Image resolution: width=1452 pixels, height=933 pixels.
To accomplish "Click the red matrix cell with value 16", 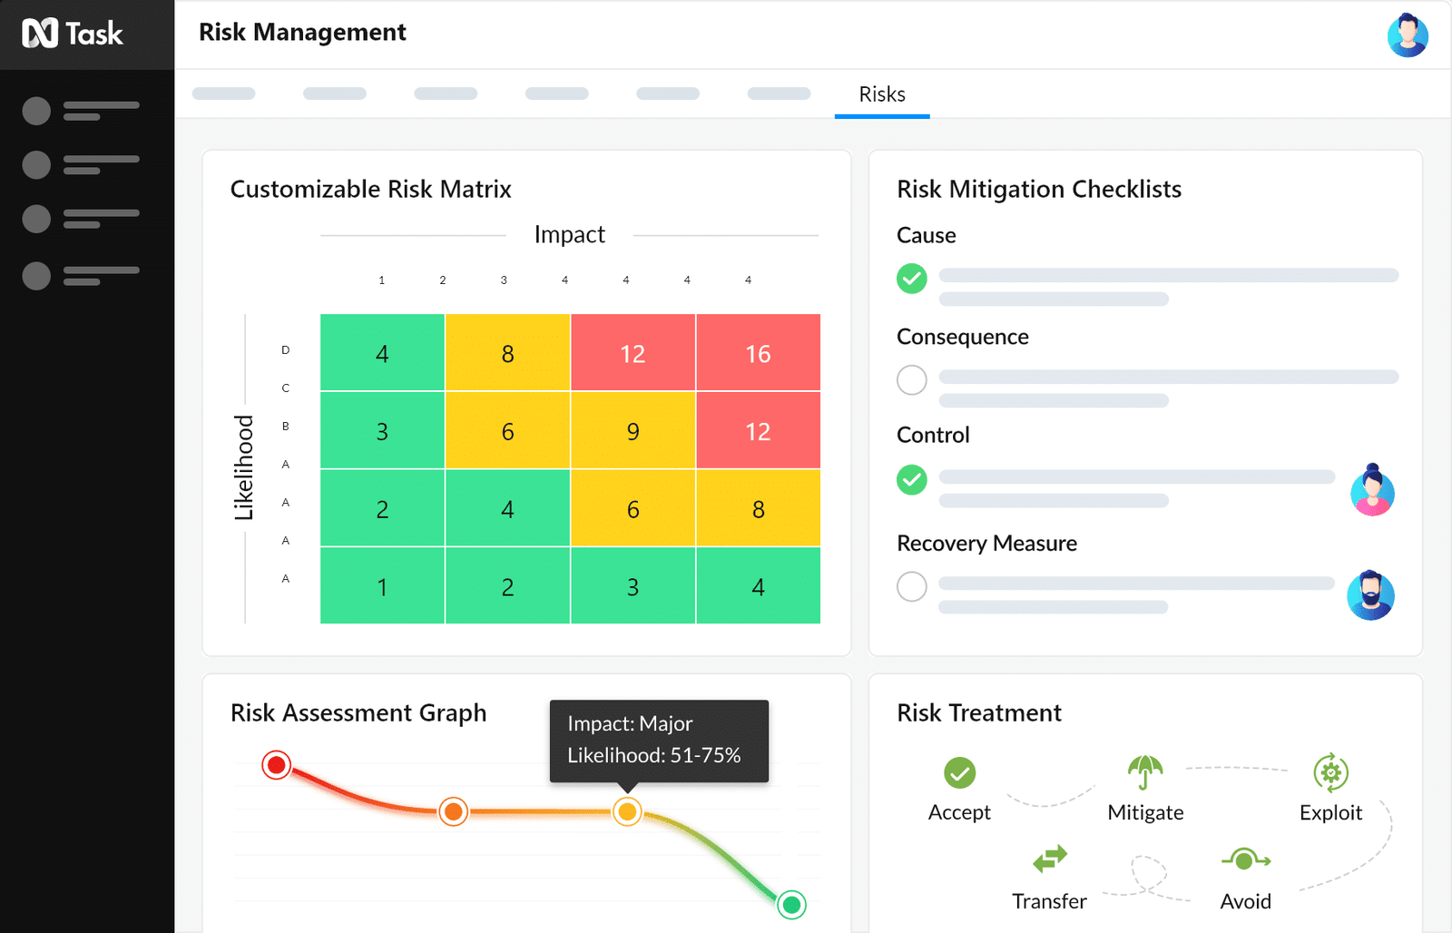I will pos(758,353).
